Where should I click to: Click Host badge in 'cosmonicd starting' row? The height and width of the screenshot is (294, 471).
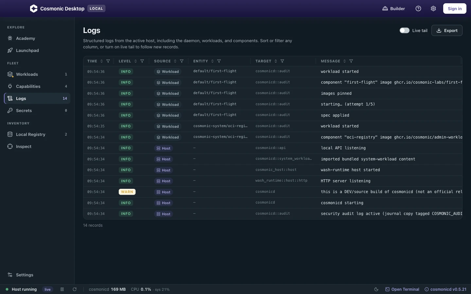[x=164, y=203]
